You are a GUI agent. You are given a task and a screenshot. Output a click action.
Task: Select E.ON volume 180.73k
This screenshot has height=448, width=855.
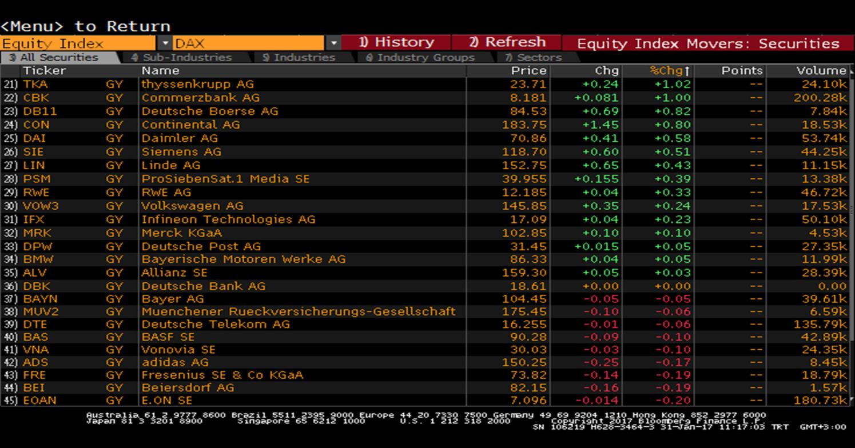click(x=820, y=401)
